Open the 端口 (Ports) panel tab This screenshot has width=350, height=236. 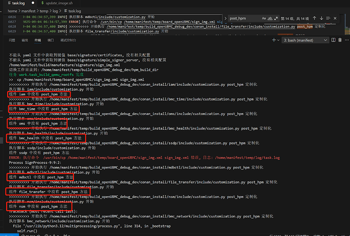click(x=51, y=40)
